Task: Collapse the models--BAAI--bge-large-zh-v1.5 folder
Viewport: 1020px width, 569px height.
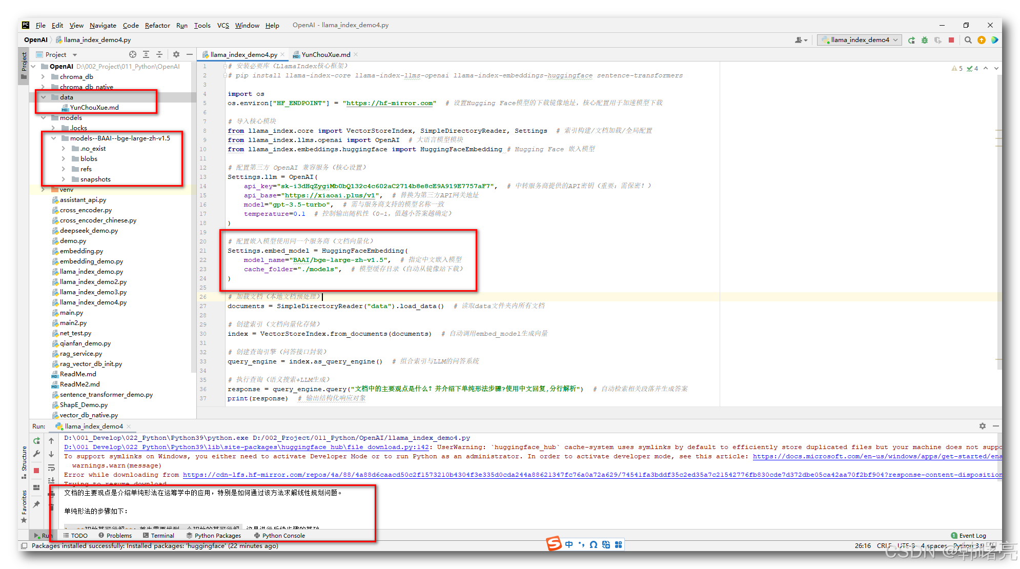Action: 53,138
